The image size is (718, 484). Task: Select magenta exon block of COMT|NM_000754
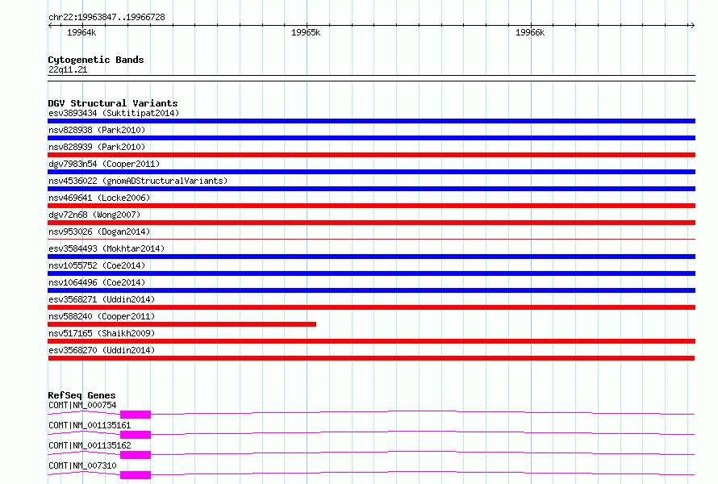tap(136, 415)
